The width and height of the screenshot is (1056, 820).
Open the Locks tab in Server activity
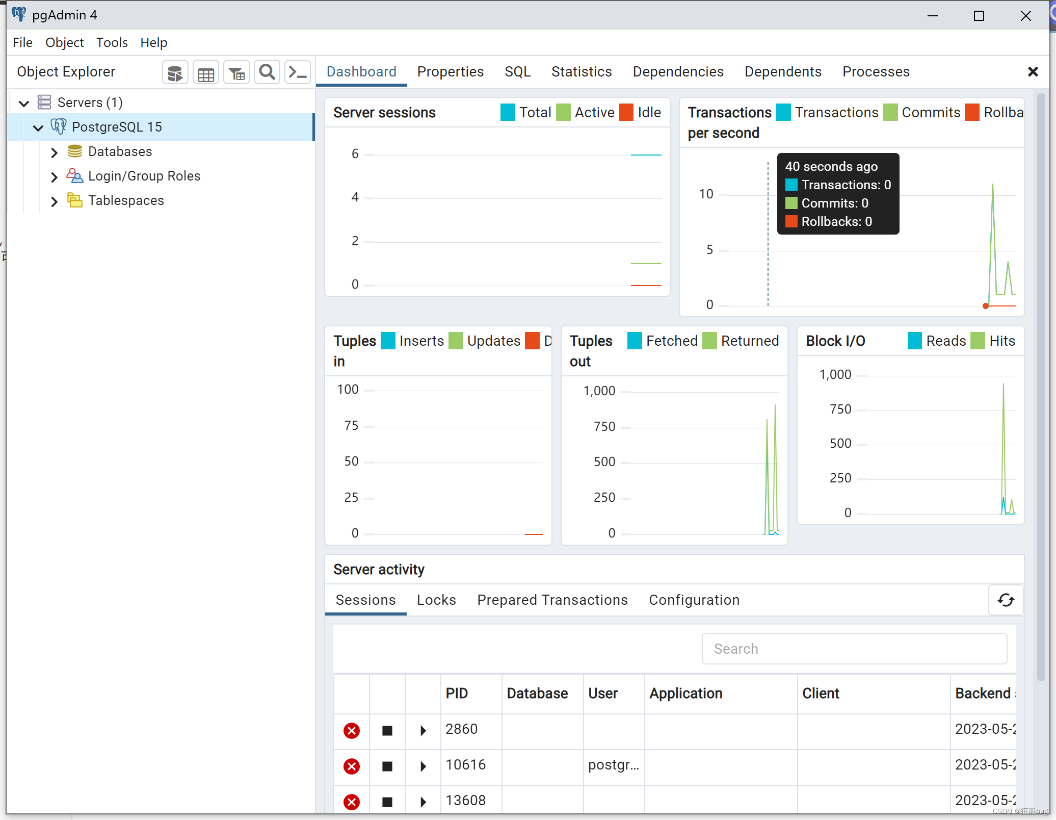click(x=436, y=600)
